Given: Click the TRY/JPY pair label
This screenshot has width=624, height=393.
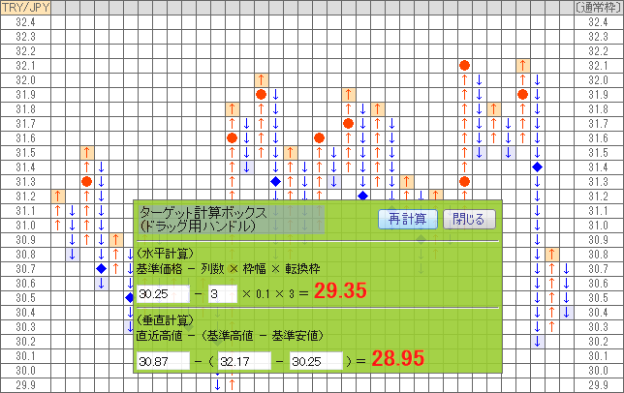Looking at the screenshot, I should 25,8.
